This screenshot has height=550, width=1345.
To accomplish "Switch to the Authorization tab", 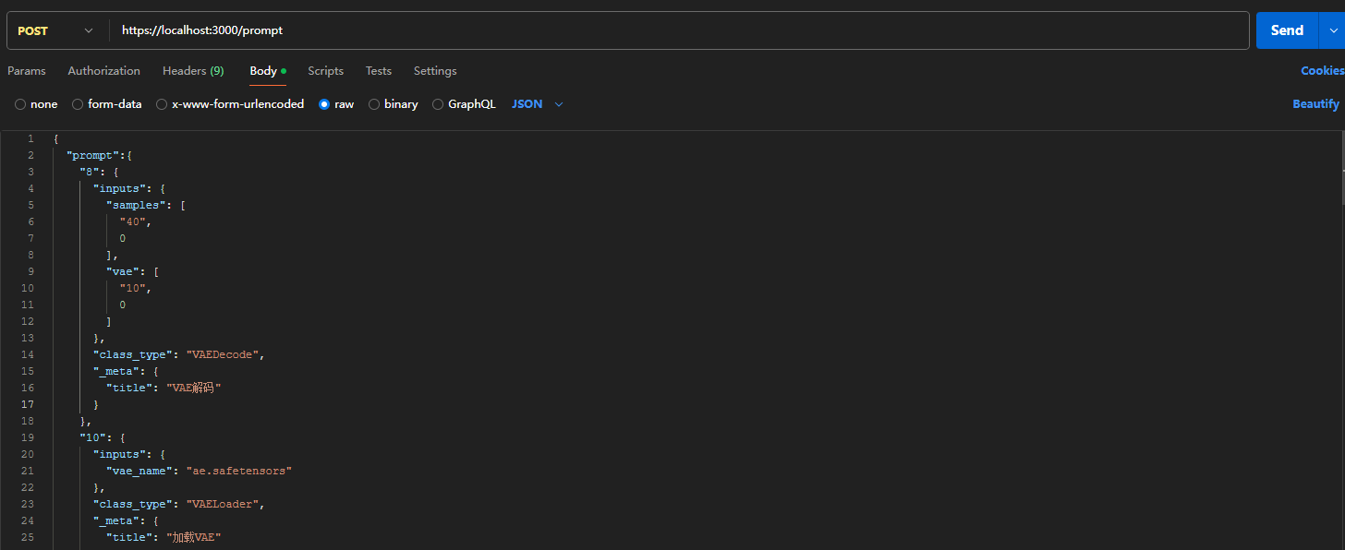I will click(x=103, y=71).
